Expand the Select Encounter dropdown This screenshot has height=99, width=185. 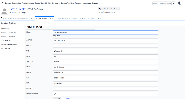pos(109,9)
